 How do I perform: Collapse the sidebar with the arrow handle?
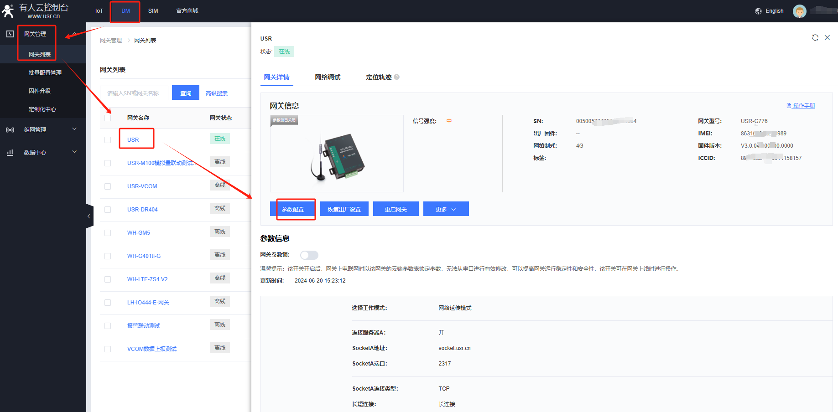tap(89, 216)
